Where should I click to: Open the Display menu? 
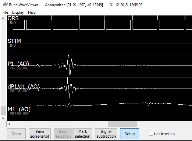18,12
